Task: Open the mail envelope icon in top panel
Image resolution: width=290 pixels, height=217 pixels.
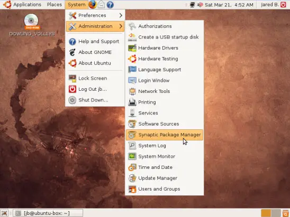Action: tap(102, 5)
